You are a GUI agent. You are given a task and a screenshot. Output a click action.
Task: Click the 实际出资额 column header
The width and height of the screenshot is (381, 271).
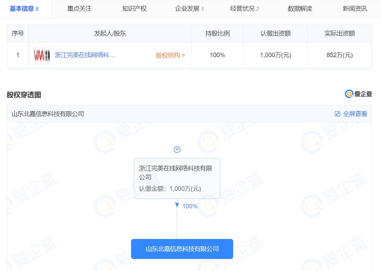[x=339, y=33]
